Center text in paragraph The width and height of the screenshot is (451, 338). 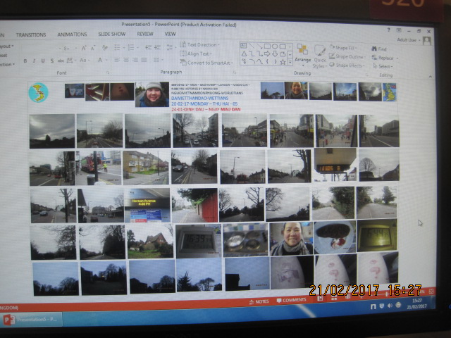126,60
